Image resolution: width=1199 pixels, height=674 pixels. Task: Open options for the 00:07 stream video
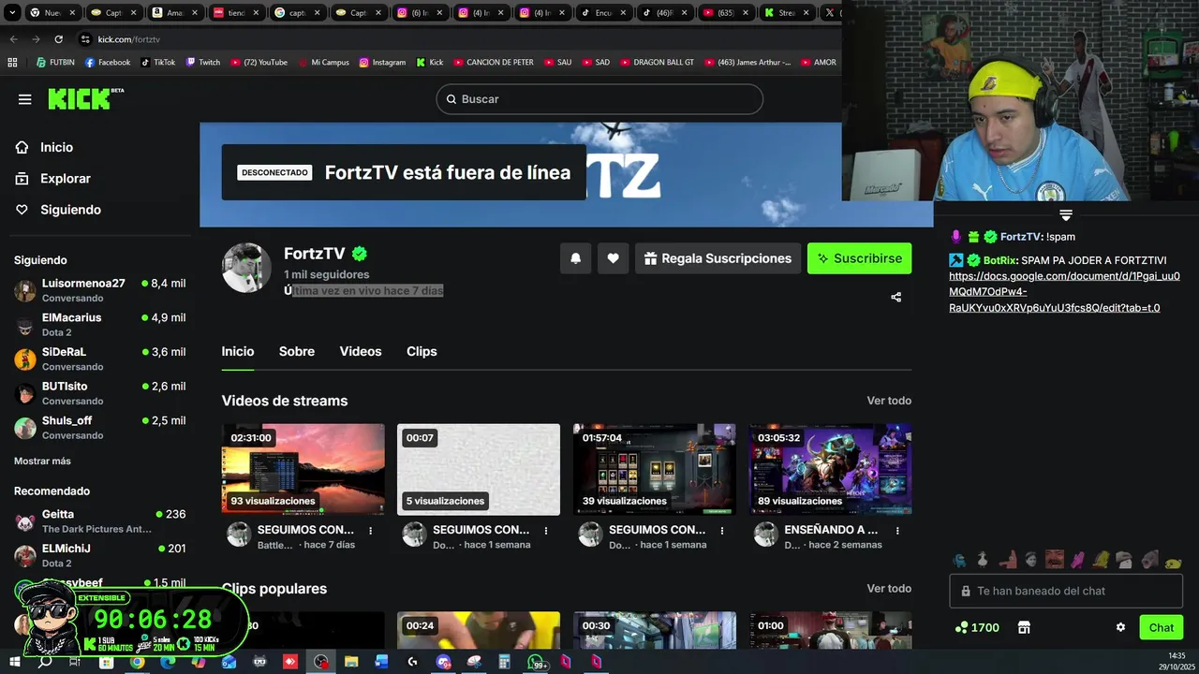click(x=546, y=531)
